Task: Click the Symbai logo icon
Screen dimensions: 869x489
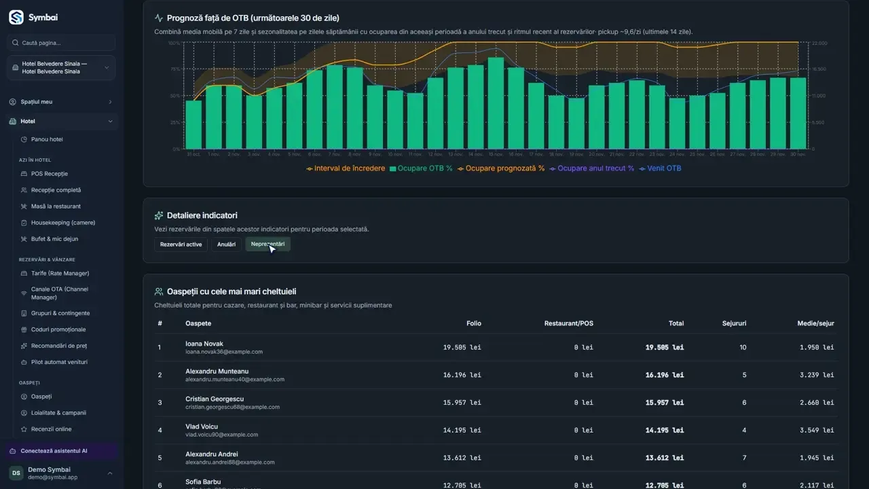Action: [16, 18]
